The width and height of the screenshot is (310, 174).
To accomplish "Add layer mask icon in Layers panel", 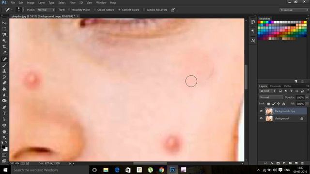I will click(x=278, y=163).
